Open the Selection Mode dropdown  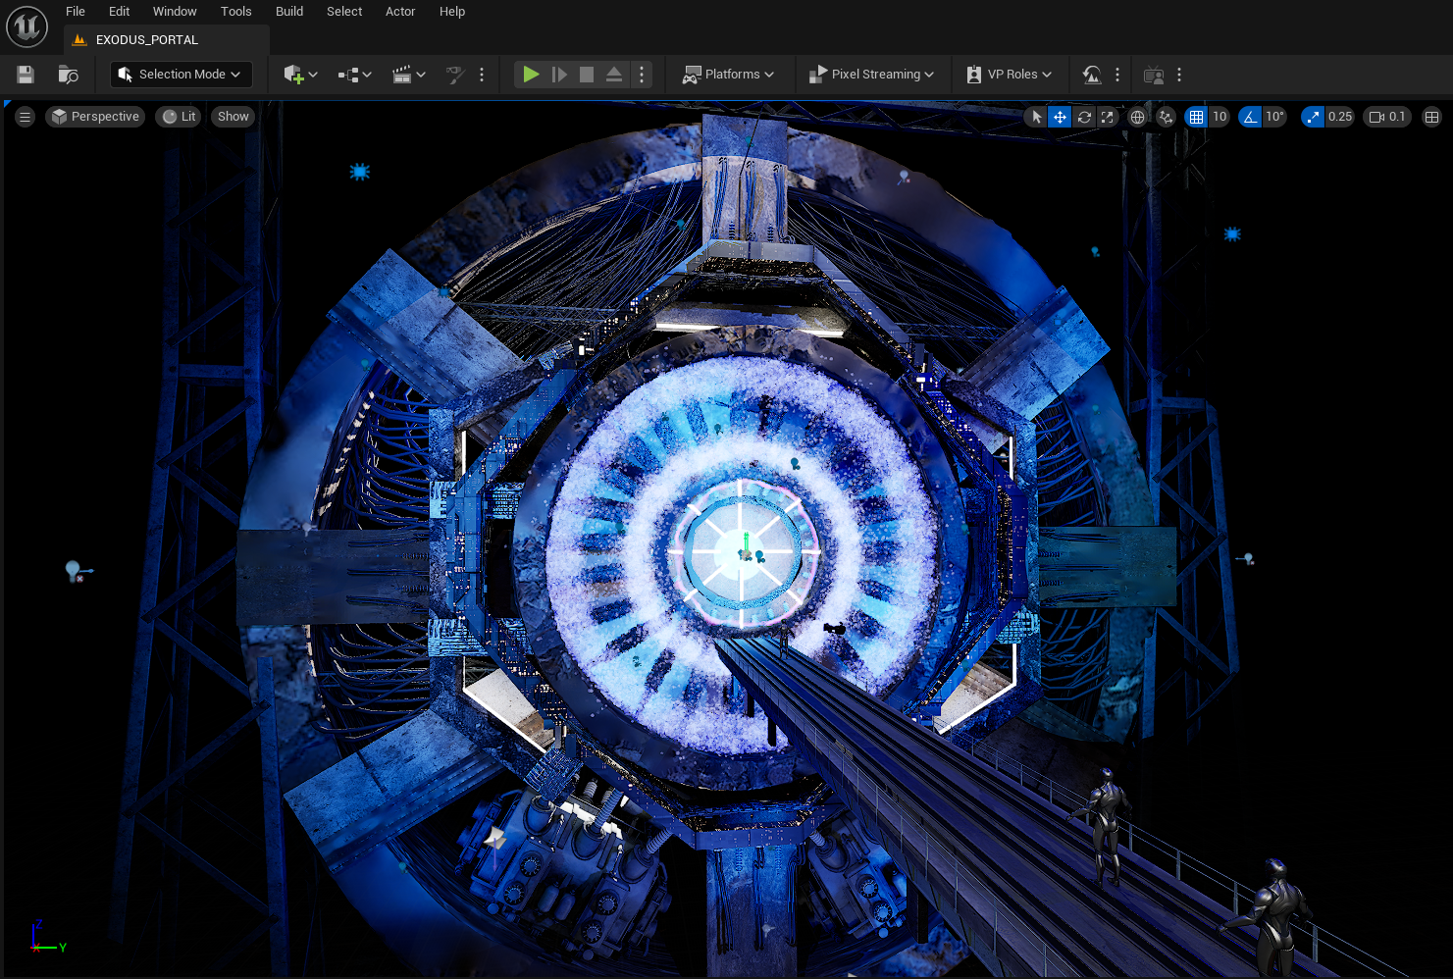click(x=181, y=74)
